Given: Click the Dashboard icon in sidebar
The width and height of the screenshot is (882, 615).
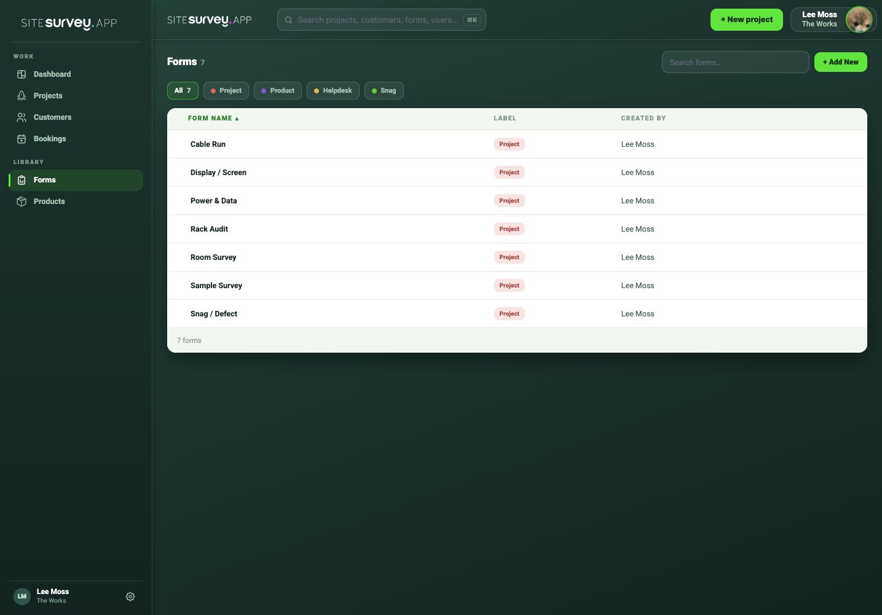Looking at the screenshot, I should tap(22, 74).
